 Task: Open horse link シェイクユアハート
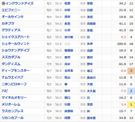pyautogui.click(x=16, y=37)
